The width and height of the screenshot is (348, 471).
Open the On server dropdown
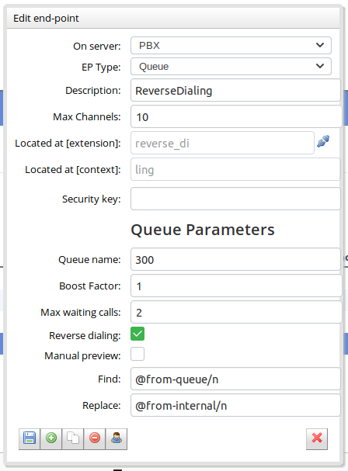pos(231,45)
